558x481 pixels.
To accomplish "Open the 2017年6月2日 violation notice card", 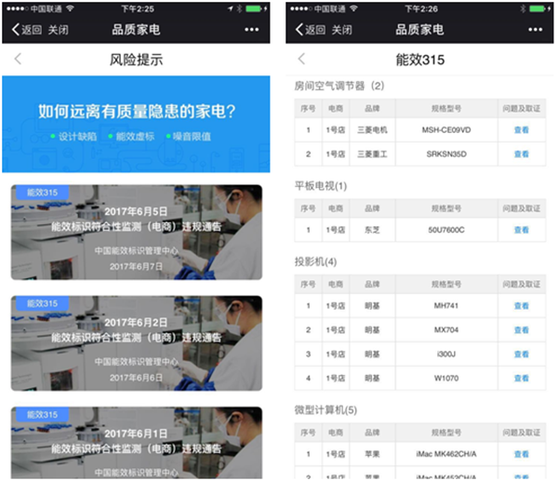I will click(x=137, y=343).
